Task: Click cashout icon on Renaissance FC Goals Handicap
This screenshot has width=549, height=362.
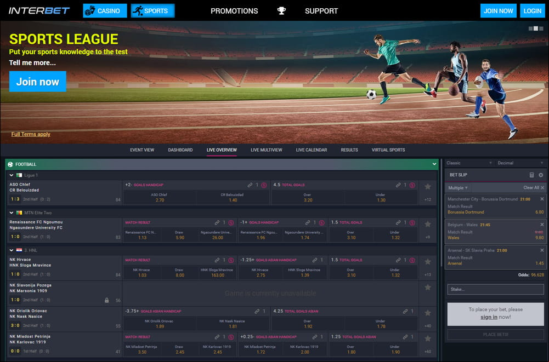Action: click(322, 222)
